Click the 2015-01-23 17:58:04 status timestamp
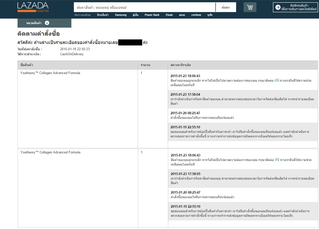Screen dimensions: 319x229 click(185, 94)
